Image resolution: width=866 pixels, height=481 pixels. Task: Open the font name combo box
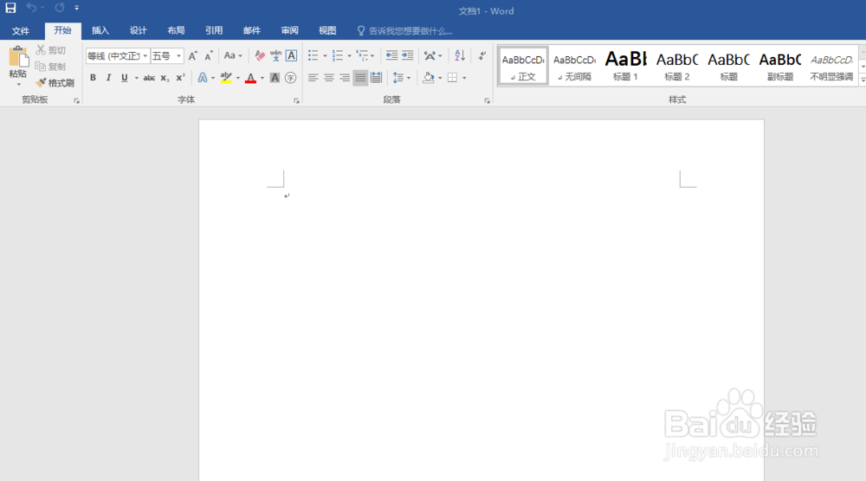(x=118, y=55)
